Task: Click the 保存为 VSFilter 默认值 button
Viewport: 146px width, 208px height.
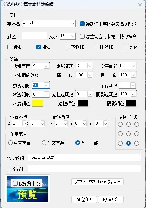Action: [97, 182]
